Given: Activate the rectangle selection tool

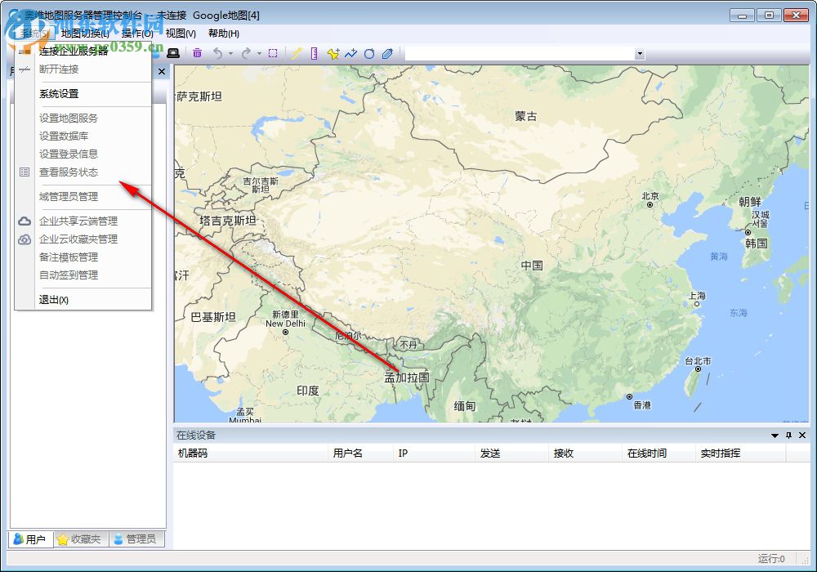Looking at the screenshot, I should click(x=274, y=53).
